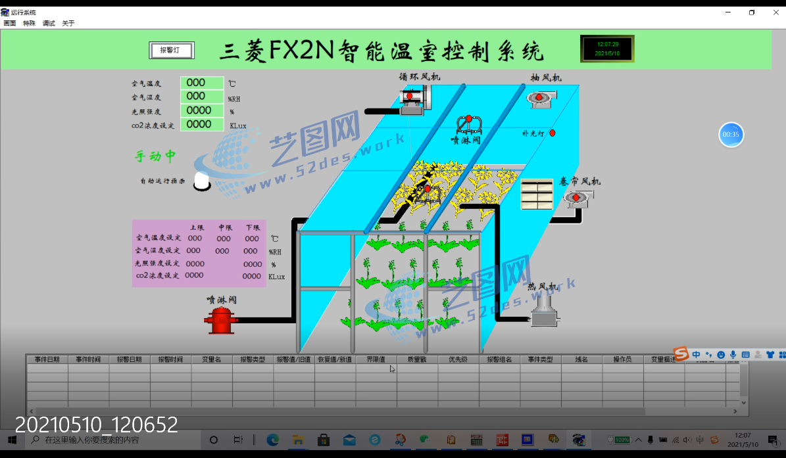Screen dimensions: 786x458
Task: Select 空气温度设定 lower limit value
Action: [x=252, y=239]
